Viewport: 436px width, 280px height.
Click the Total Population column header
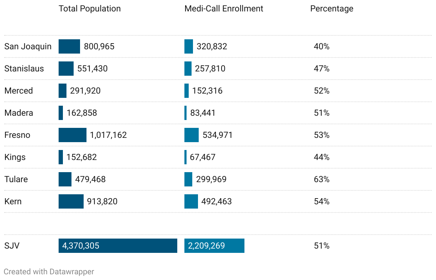tap(90, 9)
